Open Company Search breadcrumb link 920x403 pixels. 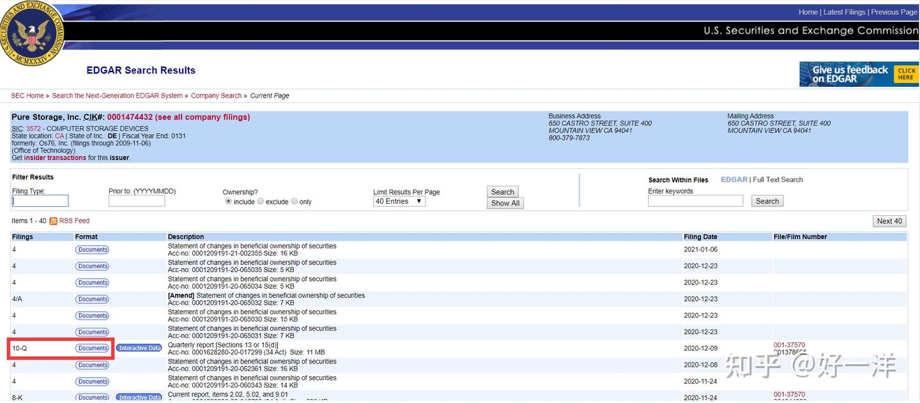[x=217, y=96]
